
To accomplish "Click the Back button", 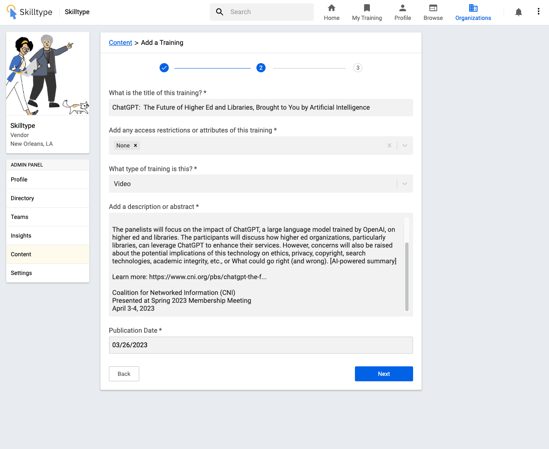I will pyautogui.click(x=124, y=374).
